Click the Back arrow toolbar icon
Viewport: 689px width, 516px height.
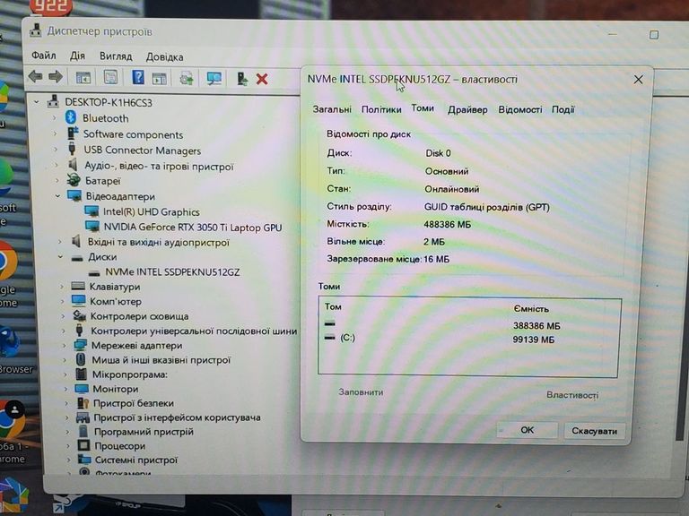(35, 77)
